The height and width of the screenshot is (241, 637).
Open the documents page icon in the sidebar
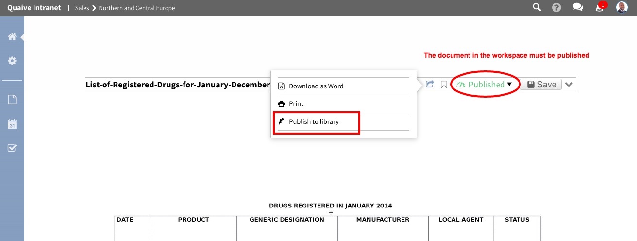tap(12, 100)
